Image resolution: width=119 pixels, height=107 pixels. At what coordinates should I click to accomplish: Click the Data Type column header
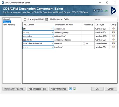[x=102, y=25]
